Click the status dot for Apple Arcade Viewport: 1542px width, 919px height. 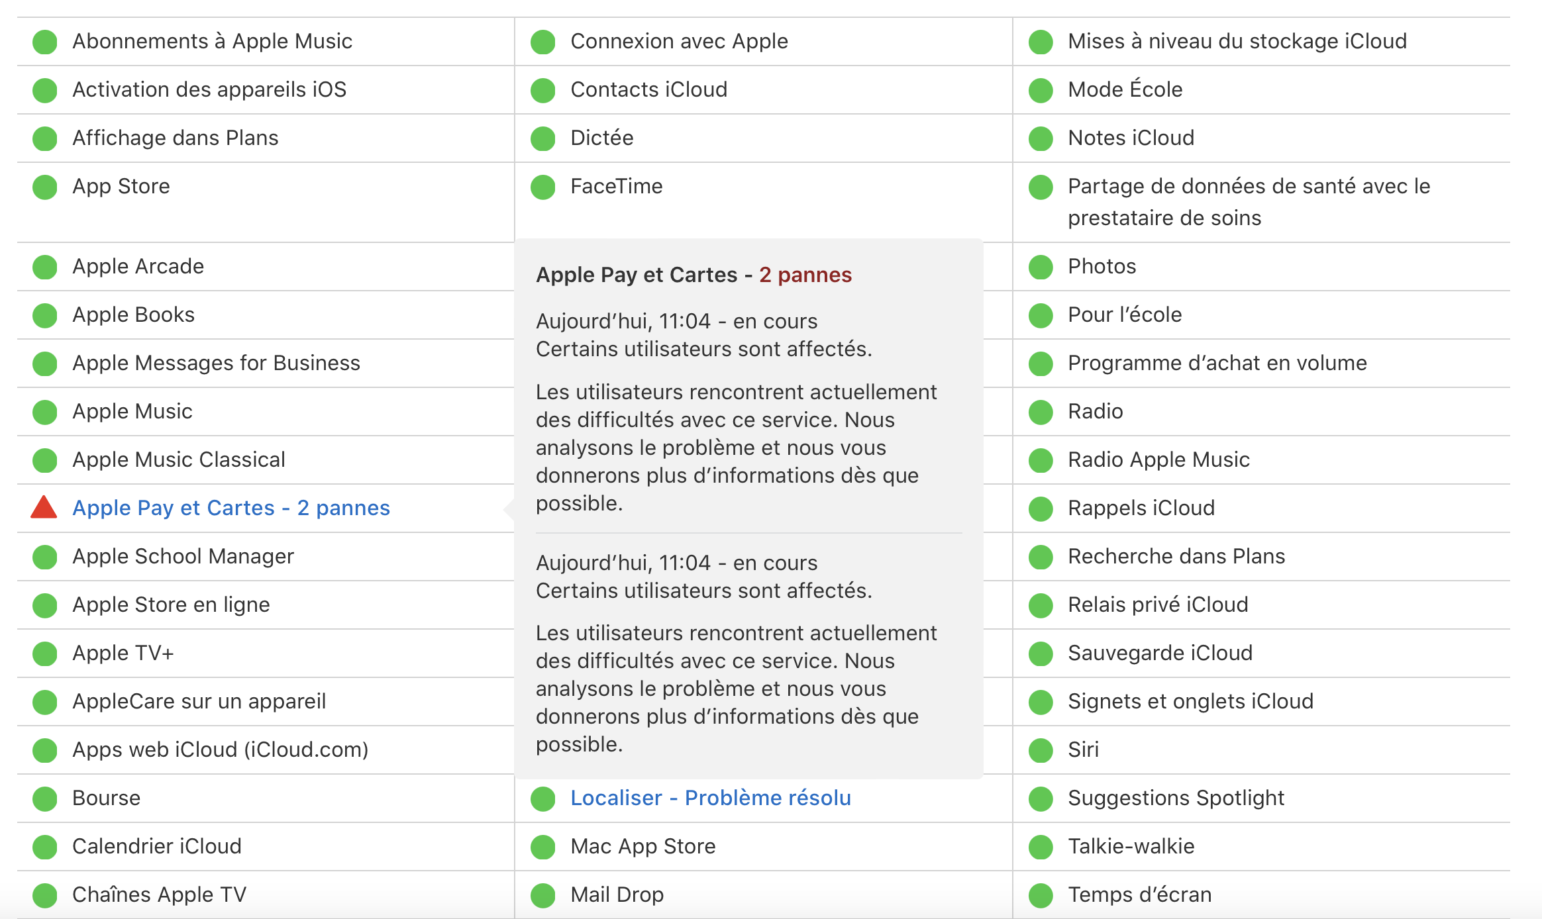coord(45,267)
